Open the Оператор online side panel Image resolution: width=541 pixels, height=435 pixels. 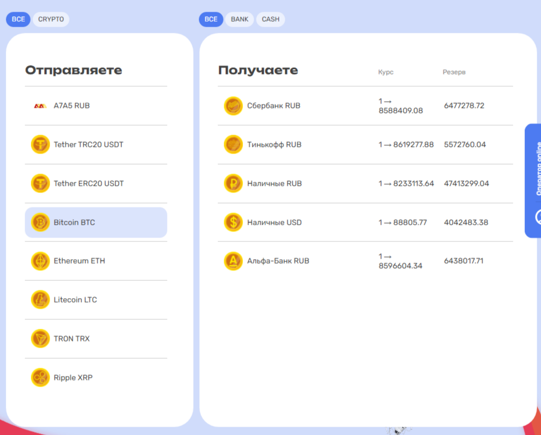pyautogui.click(x=533, y=181)
